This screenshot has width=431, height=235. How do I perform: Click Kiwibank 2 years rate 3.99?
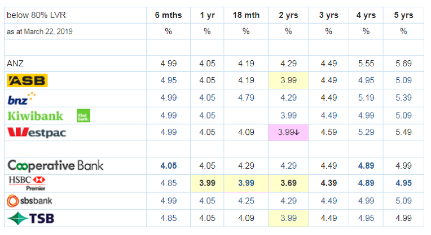pyautogui.click(x=288, y=115)
